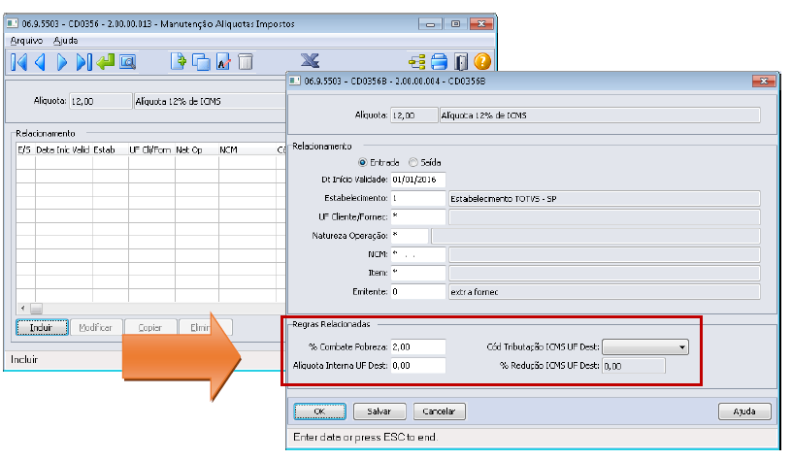
Task: Click the Alíquota value field in dialog
Action: (x=413, y=115)
